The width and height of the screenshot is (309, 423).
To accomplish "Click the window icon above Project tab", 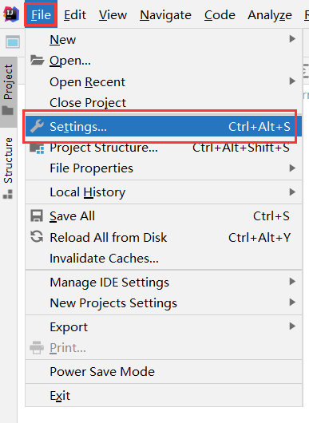I will (13, 42).
